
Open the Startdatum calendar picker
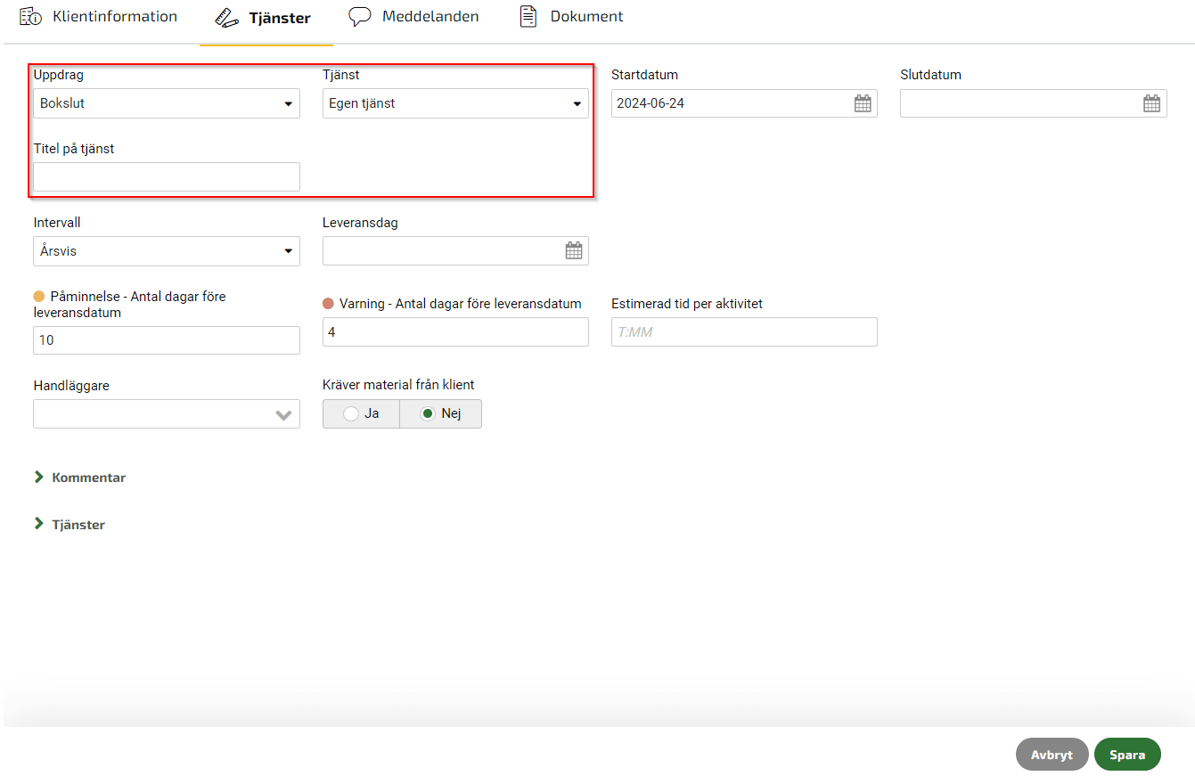863,103
